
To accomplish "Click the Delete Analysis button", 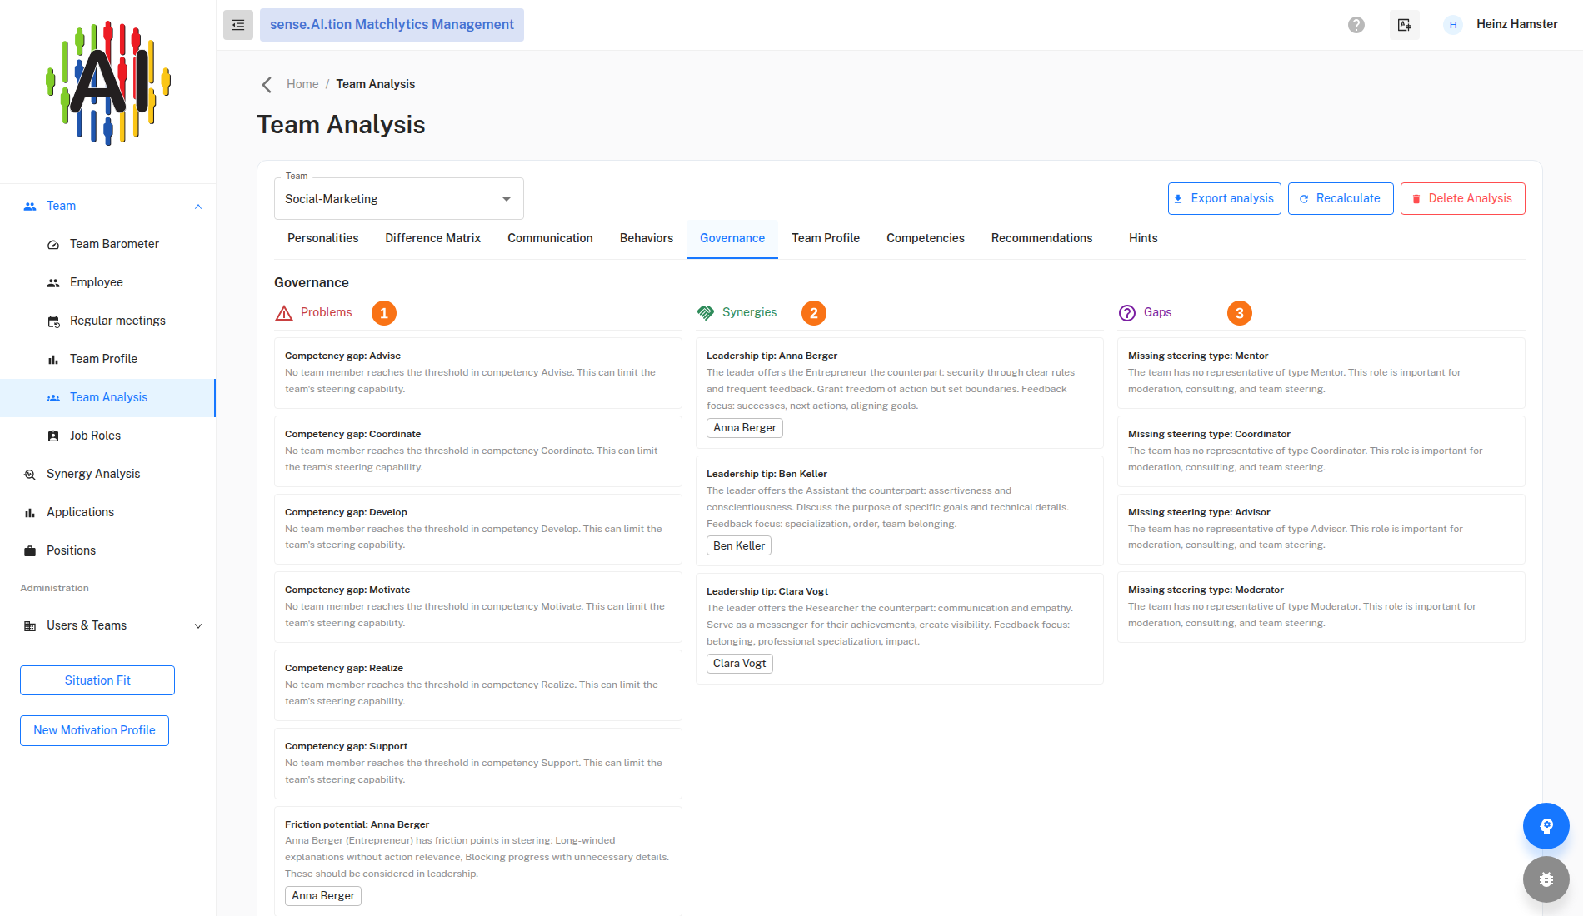I will [x=1463, y=198].
